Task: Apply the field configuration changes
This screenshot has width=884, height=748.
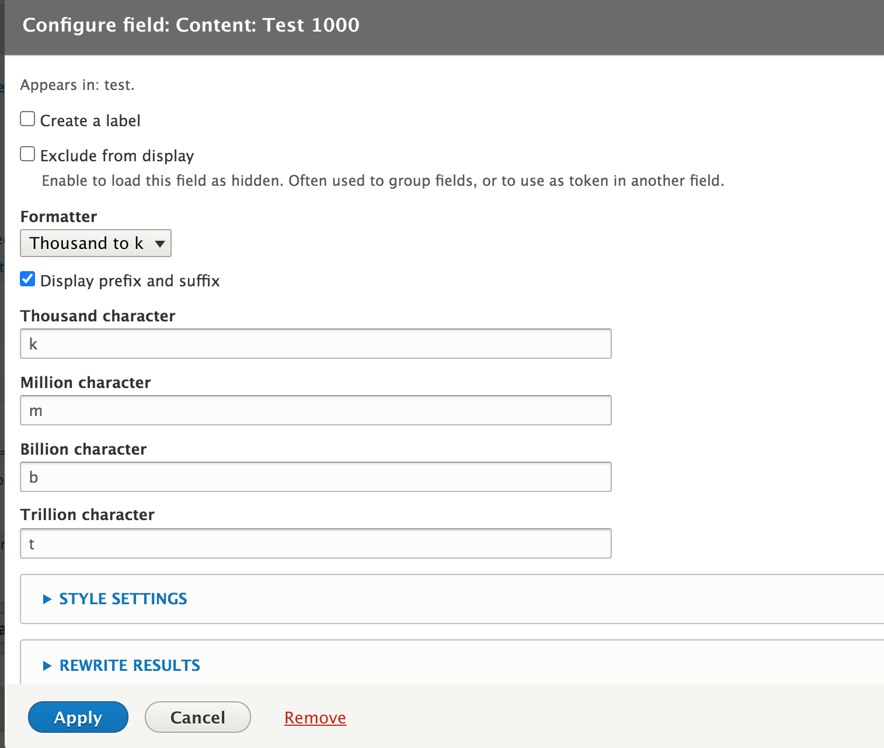Action: (x=78, y=717)
